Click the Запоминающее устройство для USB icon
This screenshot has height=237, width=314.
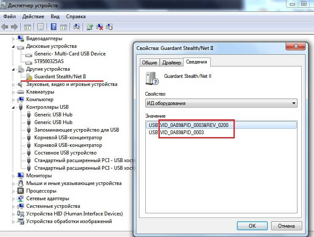(x=29, y=130)
